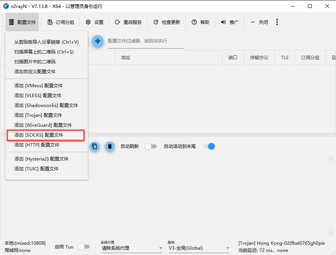Open the routing V3-全局(Global) dropdown

(198, 248)
